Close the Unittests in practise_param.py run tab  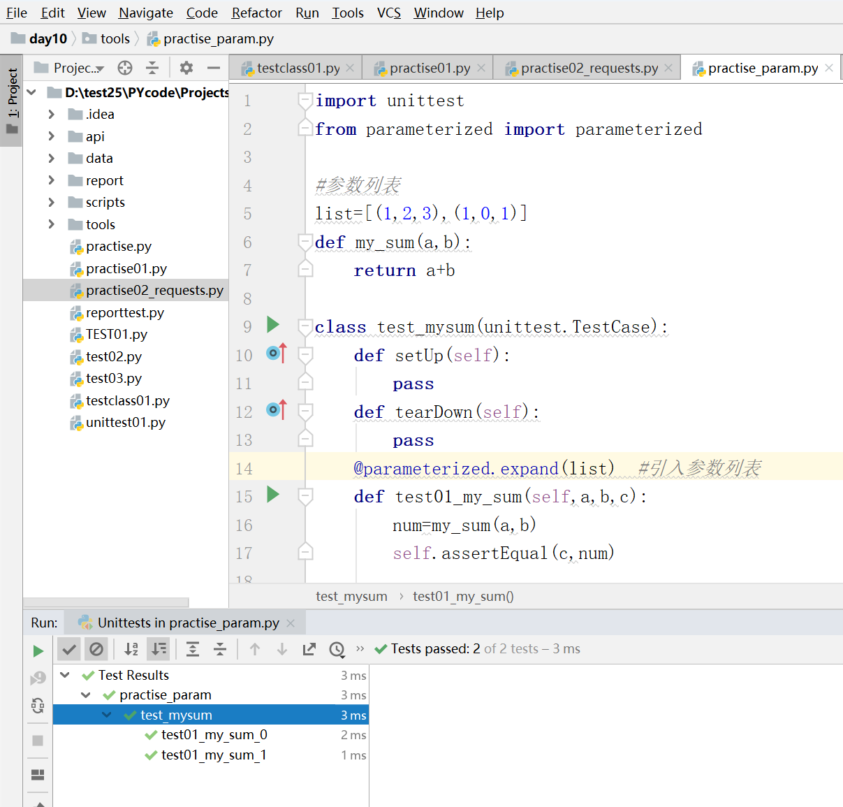tap(291, 623)
